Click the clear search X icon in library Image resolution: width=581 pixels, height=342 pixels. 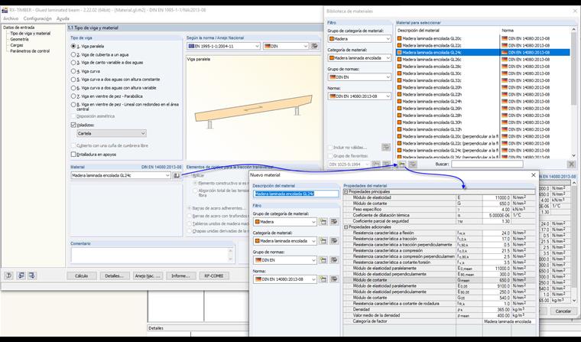(571, 164)
